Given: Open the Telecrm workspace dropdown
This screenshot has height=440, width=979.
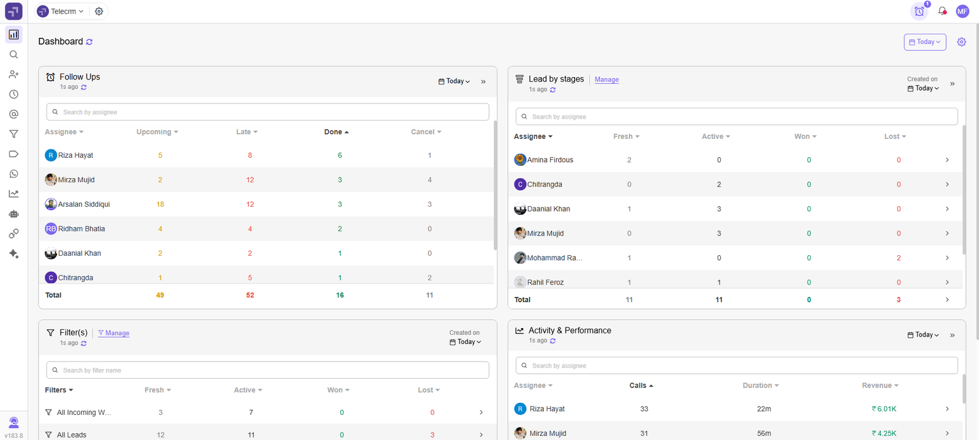Looking at the screenshot, I should click(x=61, y=11).
